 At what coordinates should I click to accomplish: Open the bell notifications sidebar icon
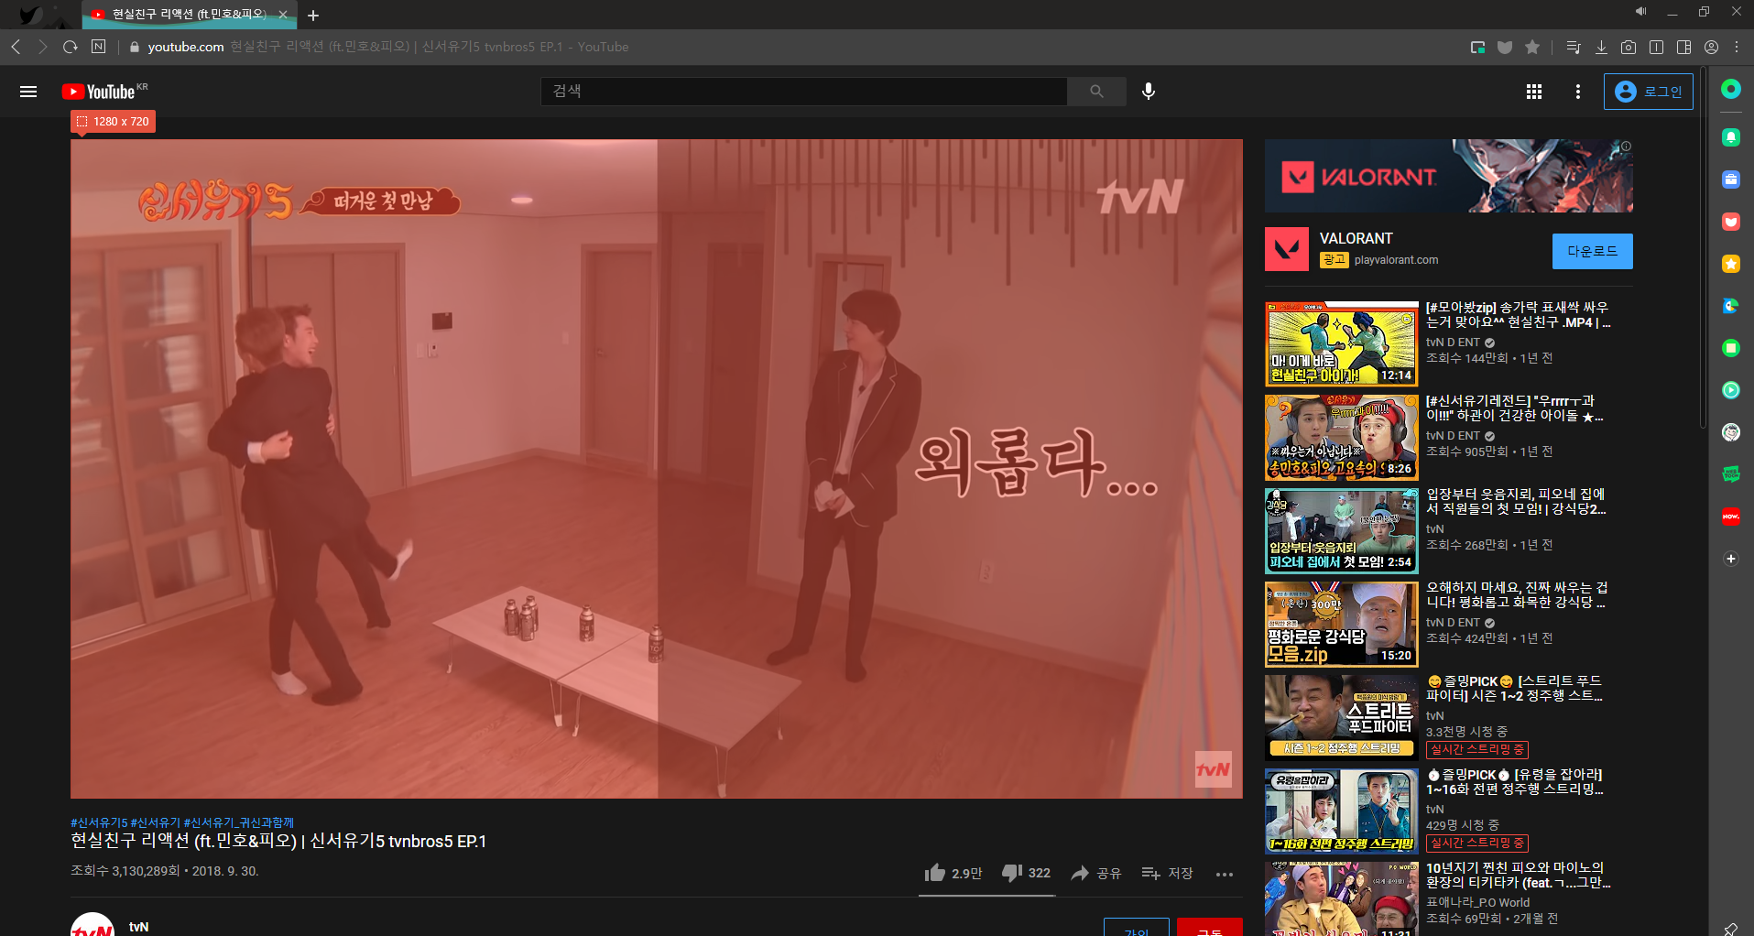point(1730,137)
